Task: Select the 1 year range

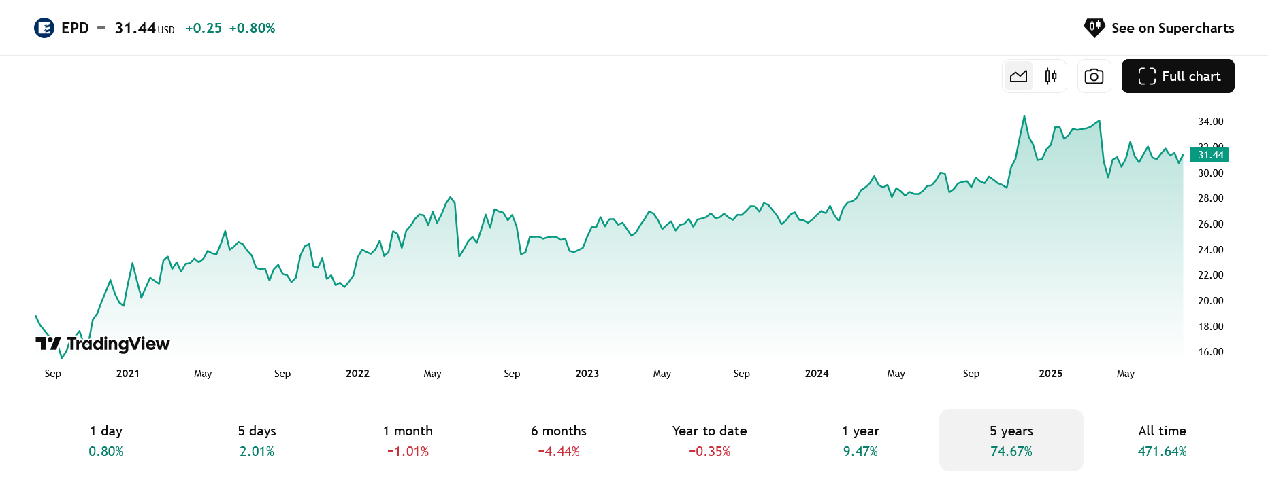Action: tap(860, 440)
